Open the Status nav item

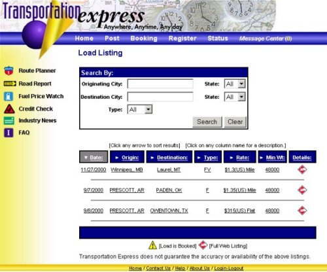click(x=218, y=39)
